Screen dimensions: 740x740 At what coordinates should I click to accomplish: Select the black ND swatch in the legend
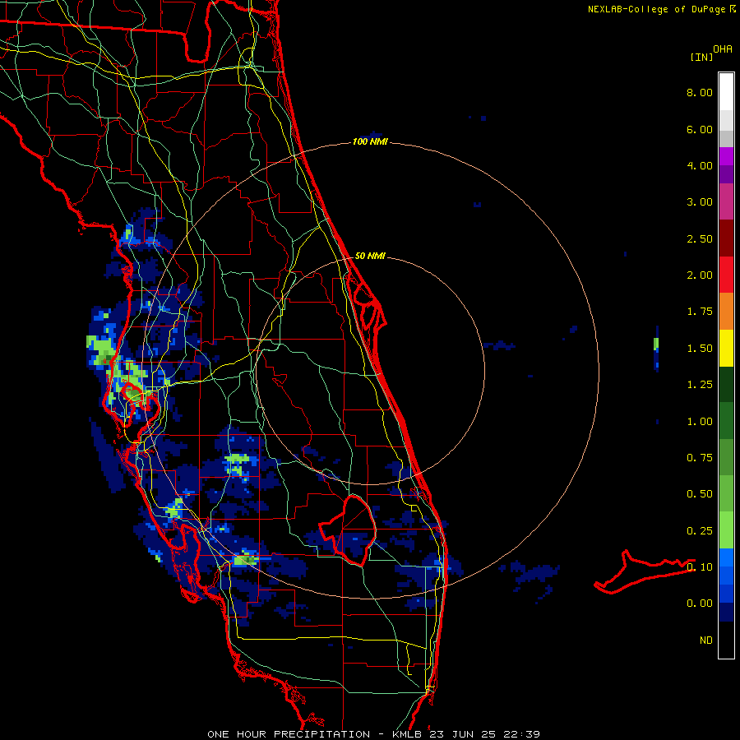tap(726, 640)
